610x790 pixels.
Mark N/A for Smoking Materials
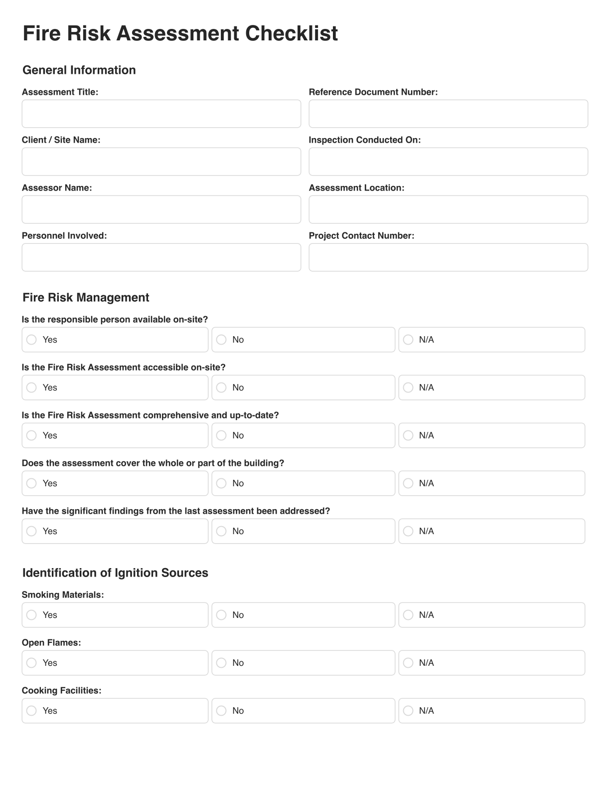(x=408, y=615)
